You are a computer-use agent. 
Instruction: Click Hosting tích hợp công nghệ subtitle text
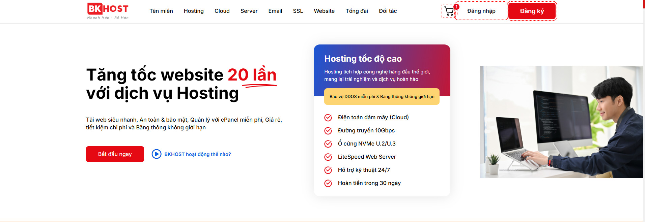click(377, 75)
